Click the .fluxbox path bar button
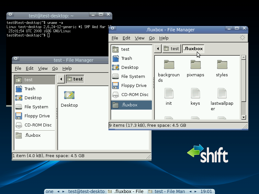259x194 pixels. click(193, 49)
